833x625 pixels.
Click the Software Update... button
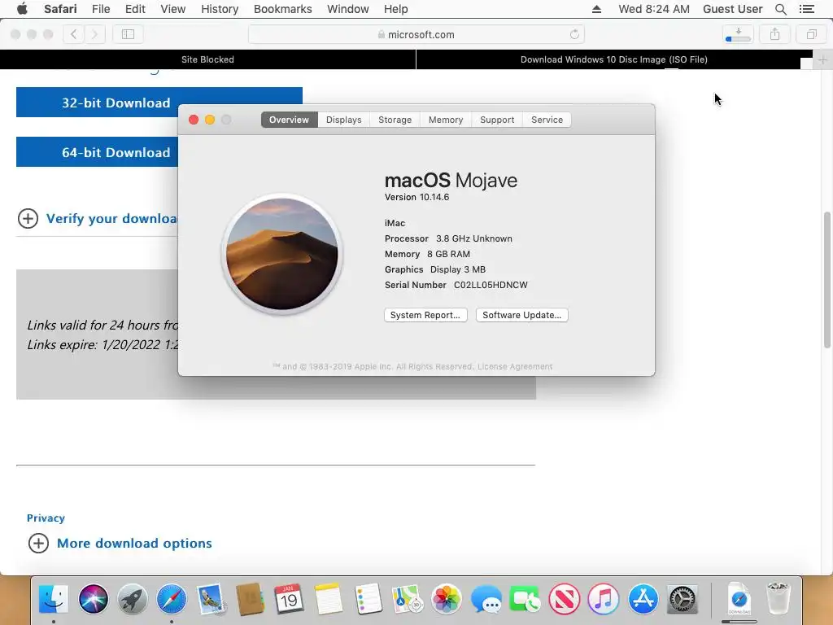point(521,315)
